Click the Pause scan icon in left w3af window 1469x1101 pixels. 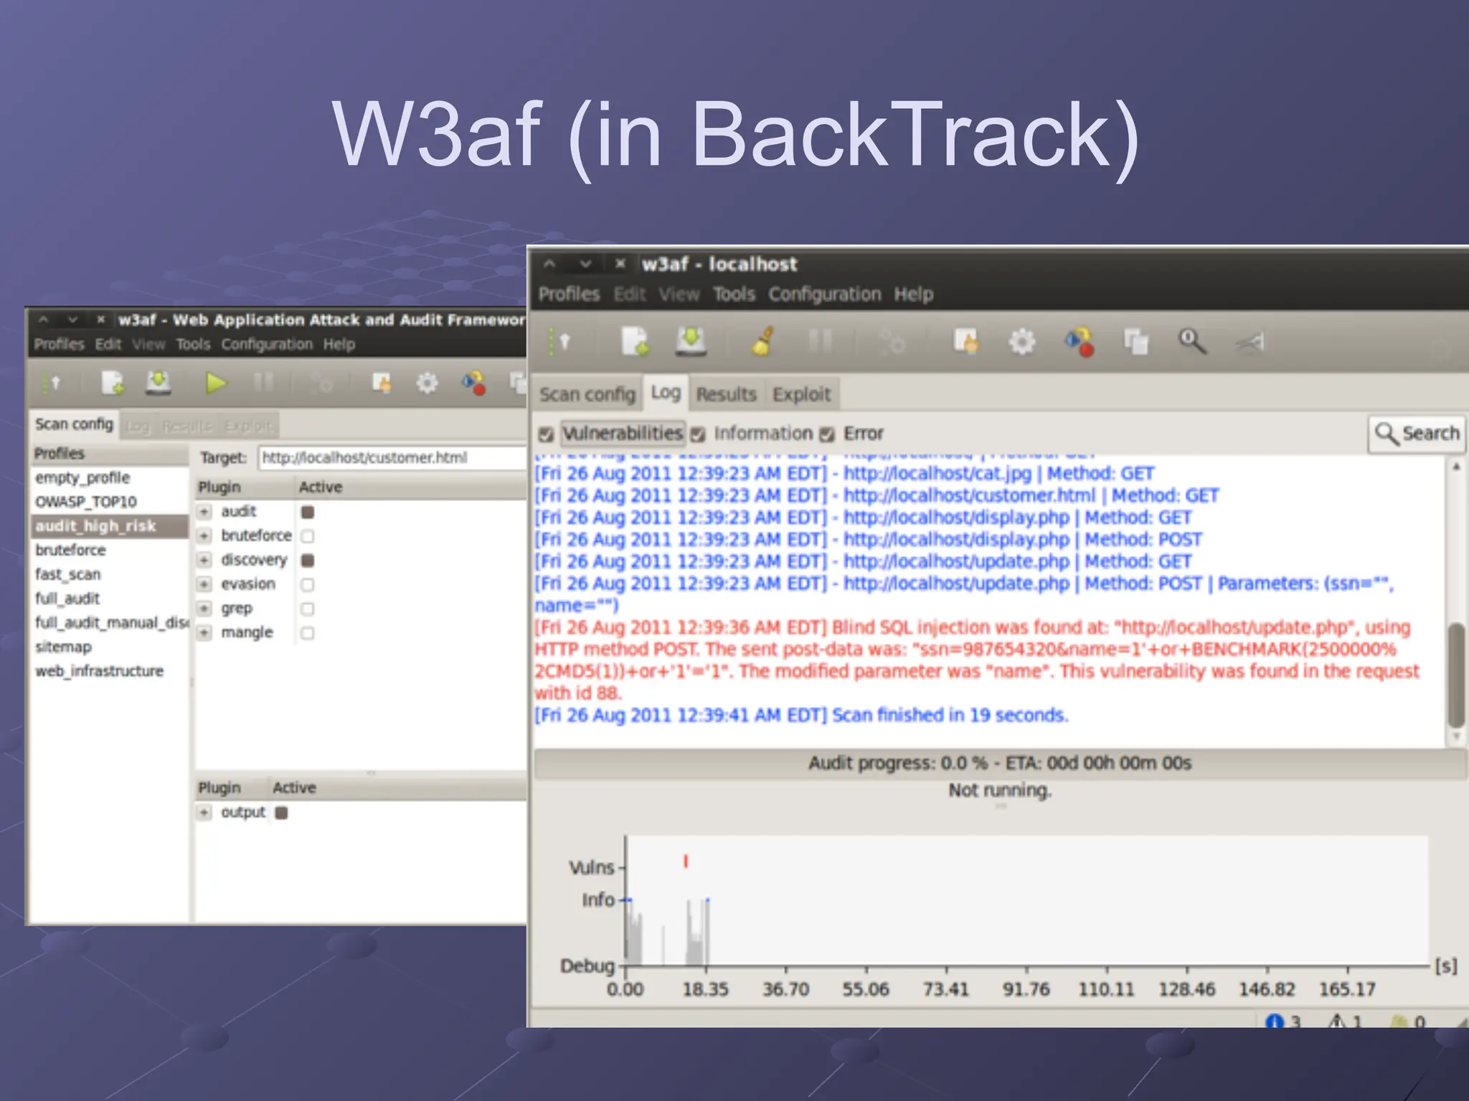pos(263,383)
